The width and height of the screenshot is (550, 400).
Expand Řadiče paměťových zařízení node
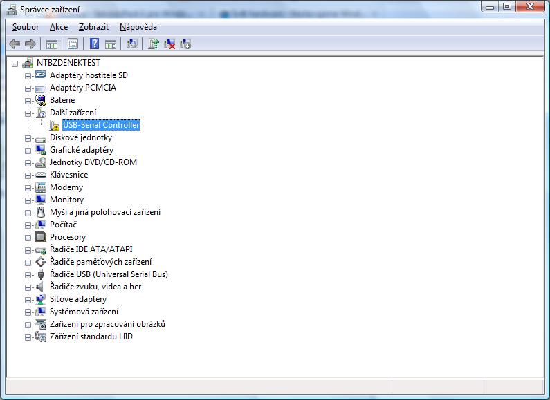[x=28, y=263]
